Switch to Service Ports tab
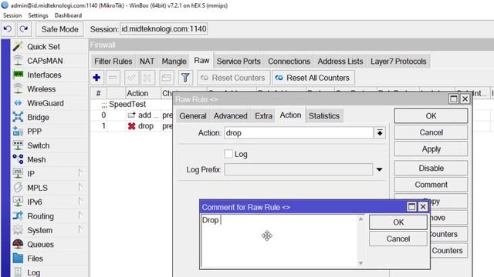 pyautogui.click(x=239, y=62)
